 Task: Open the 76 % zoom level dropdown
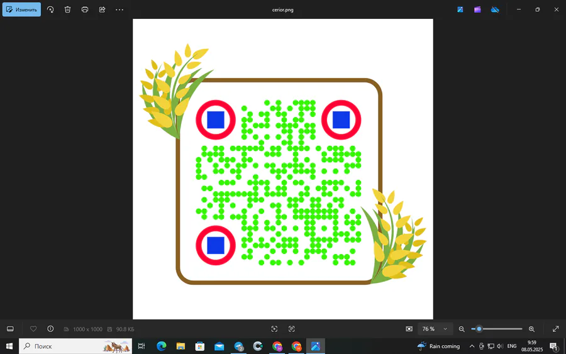[x=435, y=329]
